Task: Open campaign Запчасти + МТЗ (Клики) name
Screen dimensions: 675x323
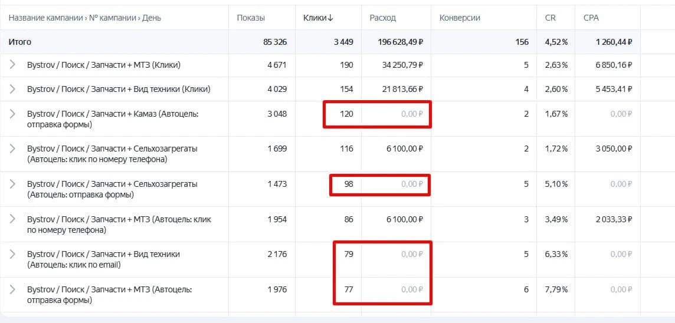Action: coord(104,65)
